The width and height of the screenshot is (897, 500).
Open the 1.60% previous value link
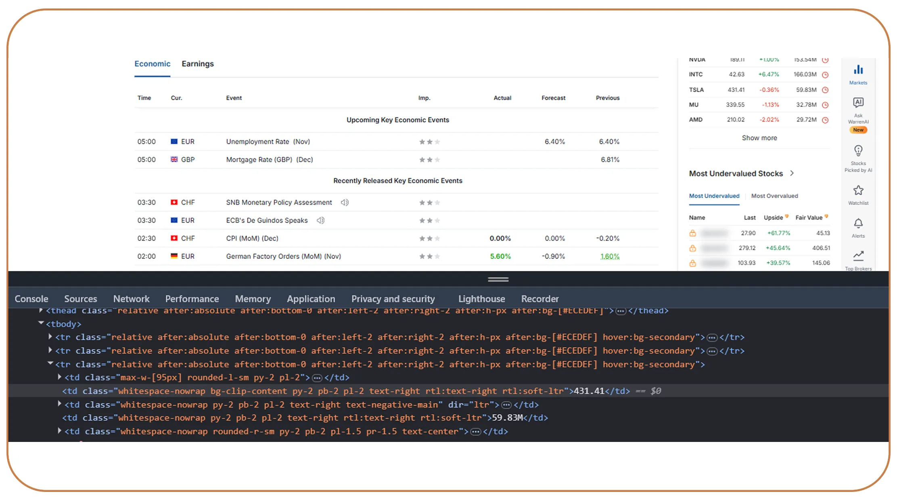point(610,256)
